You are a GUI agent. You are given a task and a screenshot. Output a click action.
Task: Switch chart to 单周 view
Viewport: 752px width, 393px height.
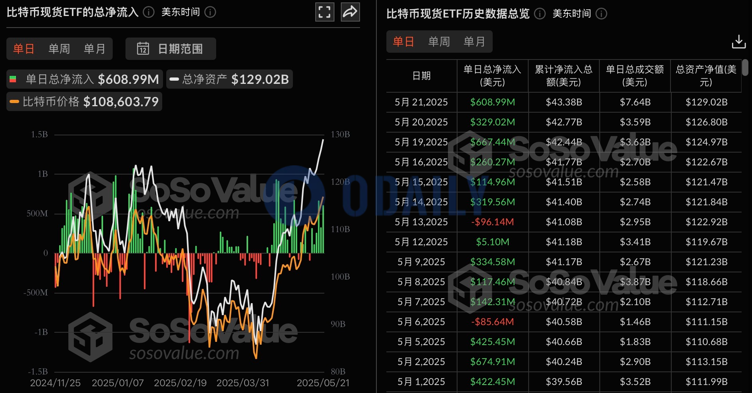(59, 49)
